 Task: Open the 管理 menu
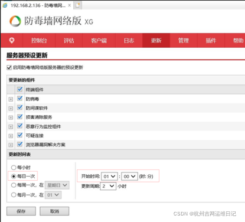coord(184,41)
